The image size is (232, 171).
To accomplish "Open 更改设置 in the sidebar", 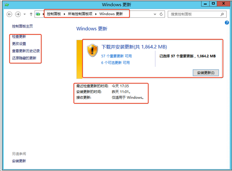I will pyautogui.click(x=19, y=44).
